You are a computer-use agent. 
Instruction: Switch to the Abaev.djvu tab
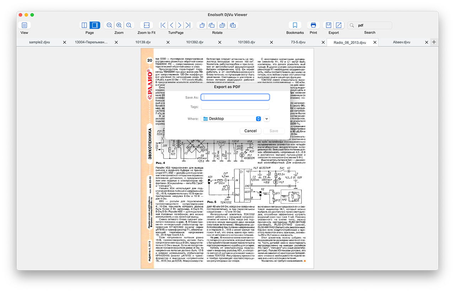(x=402, y=42)
